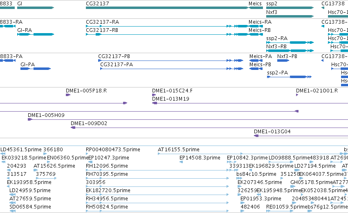Viewport: 348px width, 213px height.
Task: Open EST LD24959.5prime
Action: click(30, 191)
